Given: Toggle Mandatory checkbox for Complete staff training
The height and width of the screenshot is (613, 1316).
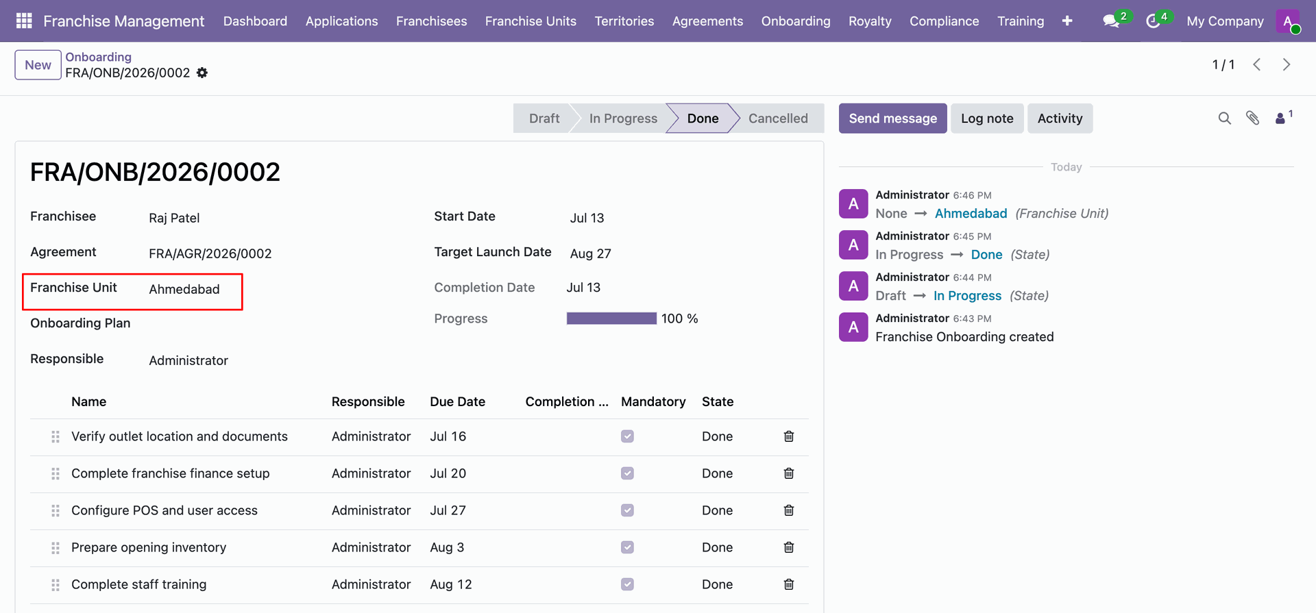Looking at the screenshot, I should tap(627, 584).
